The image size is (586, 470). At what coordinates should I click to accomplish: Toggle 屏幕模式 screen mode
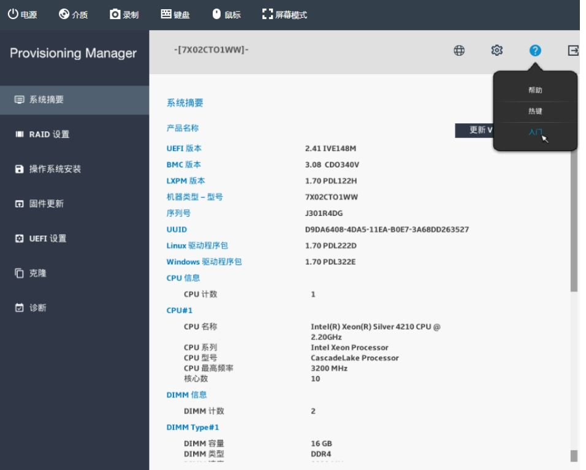284,15
